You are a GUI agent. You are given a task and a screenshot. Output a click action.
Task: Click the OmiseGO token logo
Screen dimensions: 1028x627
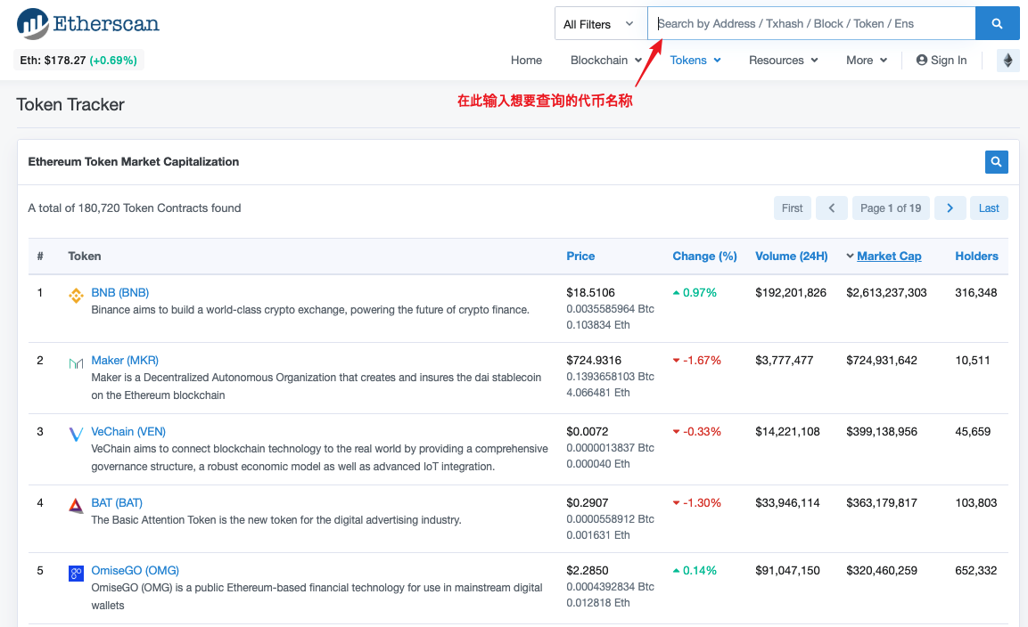click(x=76, y=574)
